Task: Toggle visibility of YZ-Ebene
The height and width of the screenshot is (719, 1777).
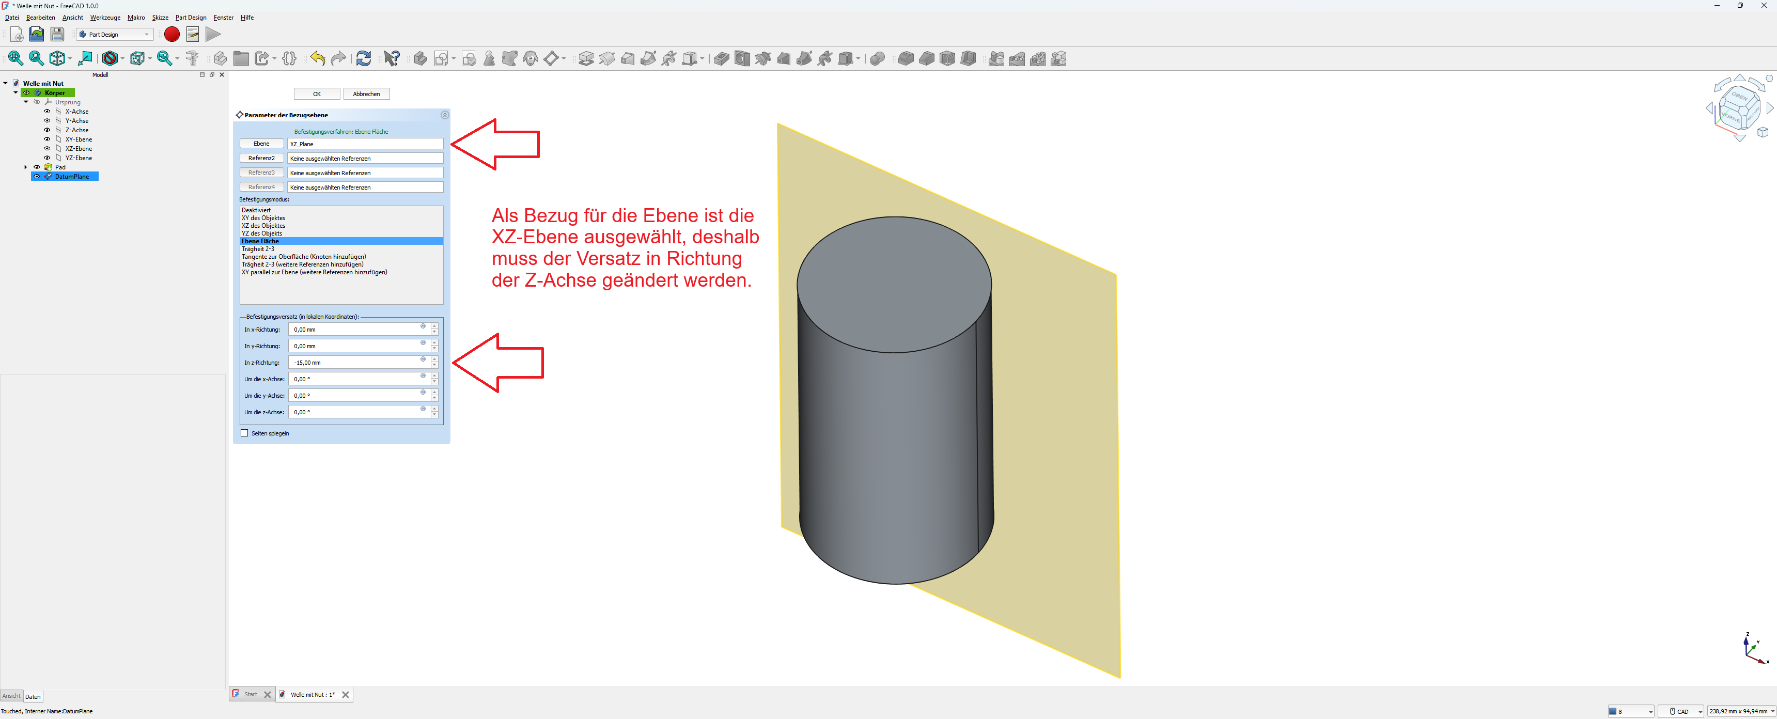Action: click(x=47, y=158)
